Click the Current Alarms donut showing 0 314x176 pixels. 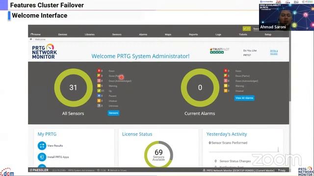[x=200, y=88]
